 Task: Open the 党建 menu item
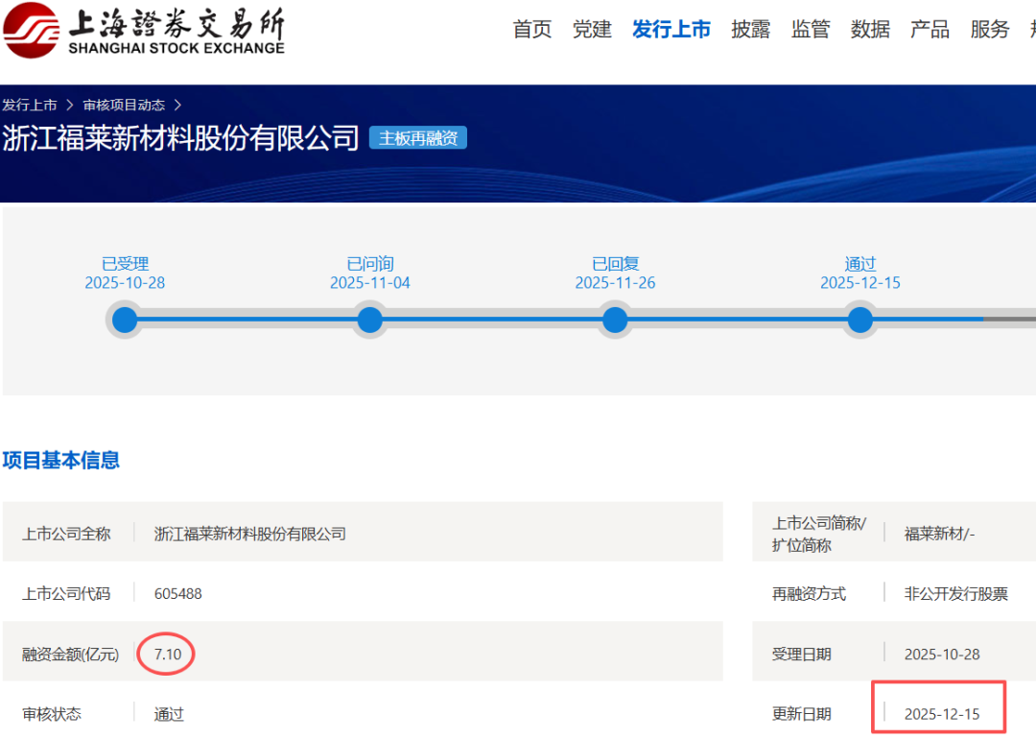point(592,30)
